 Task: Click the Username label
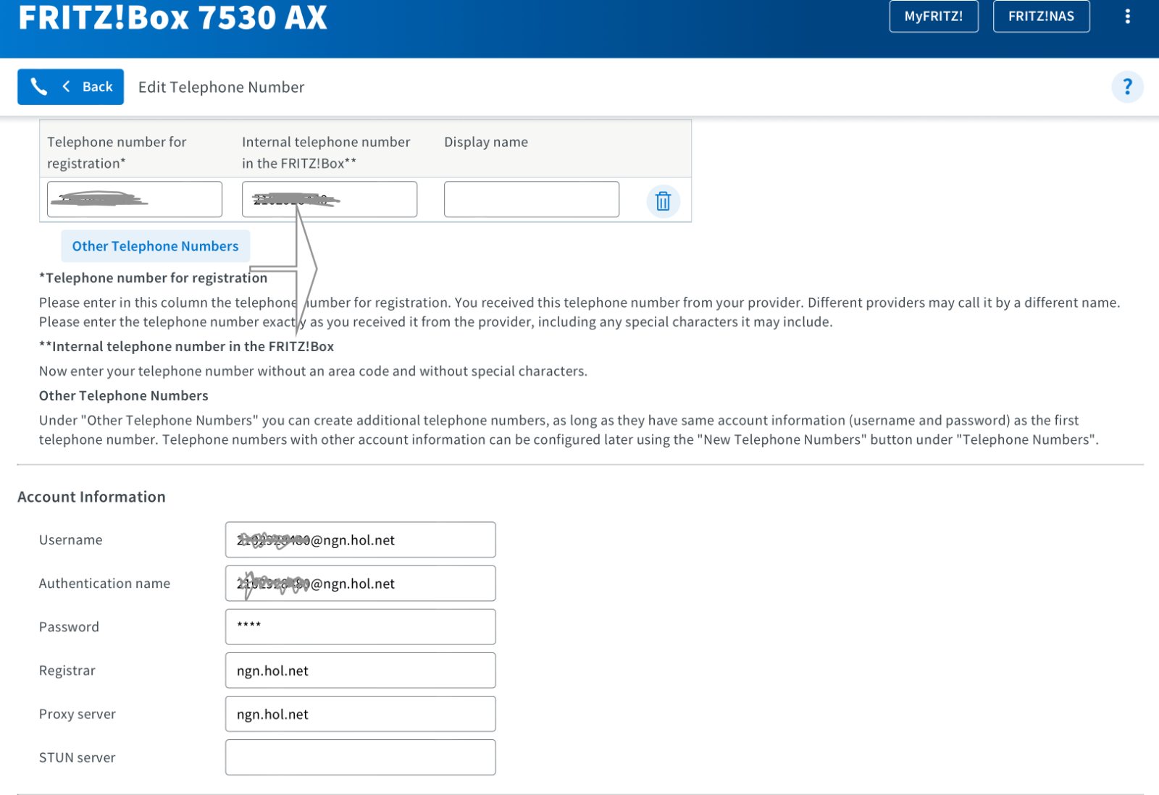point(71,540)
